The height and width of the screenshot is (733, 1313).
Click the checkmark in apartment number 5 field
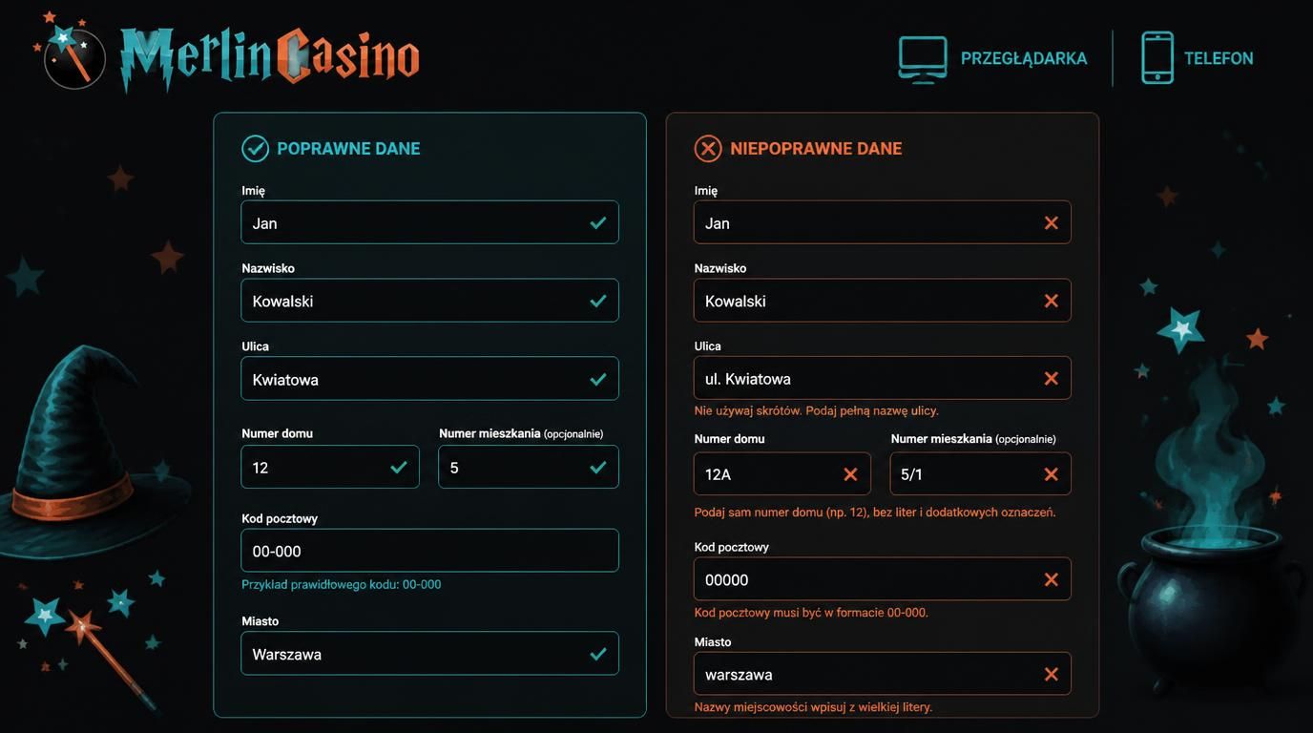[x=598, y=467]
